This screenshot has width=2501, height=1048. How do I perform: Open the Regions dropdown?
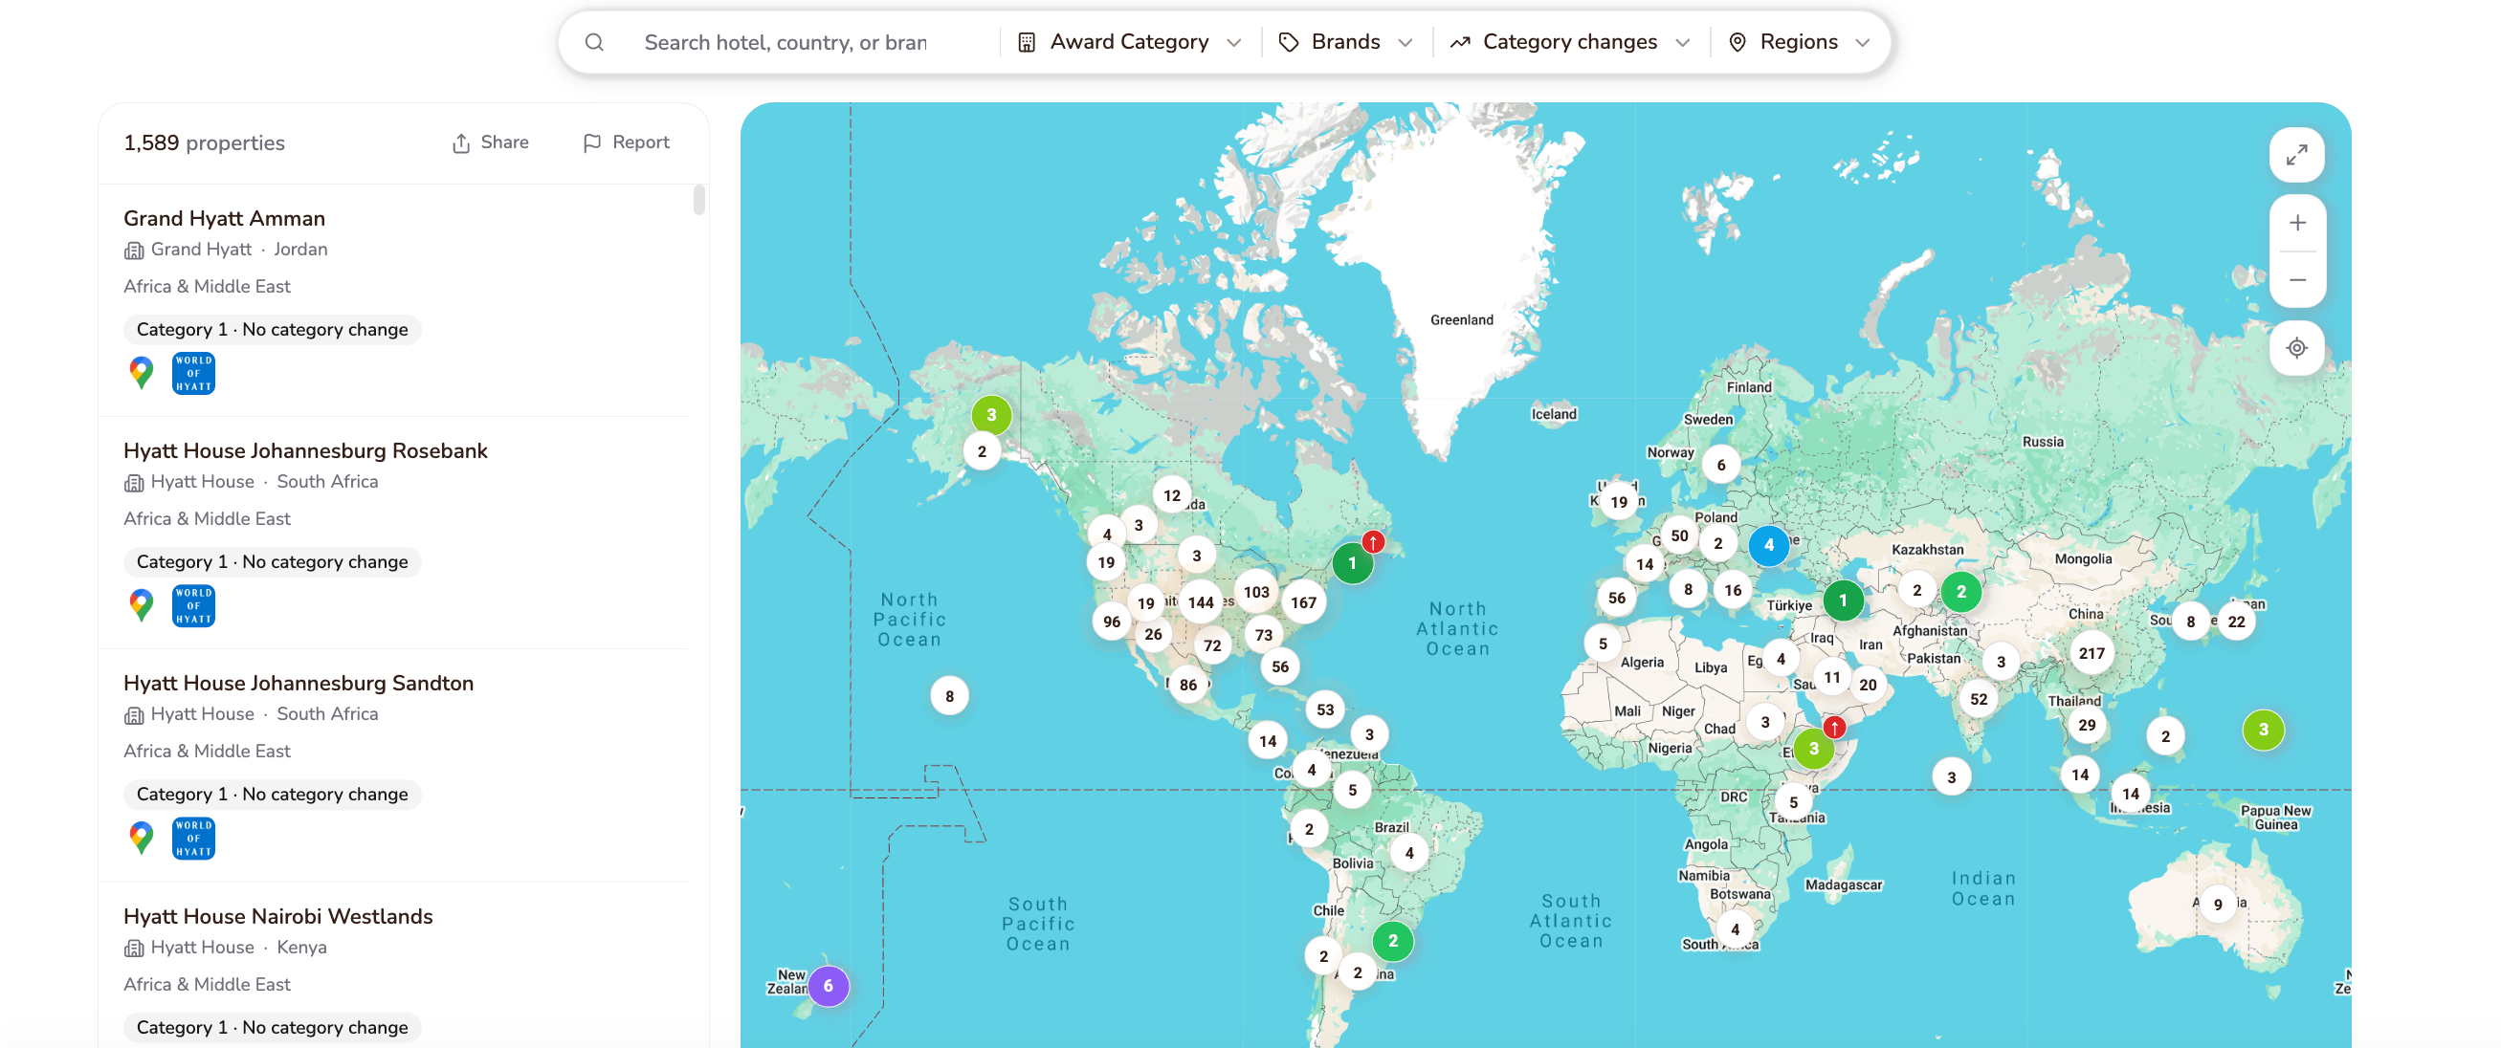point(1799,42)
